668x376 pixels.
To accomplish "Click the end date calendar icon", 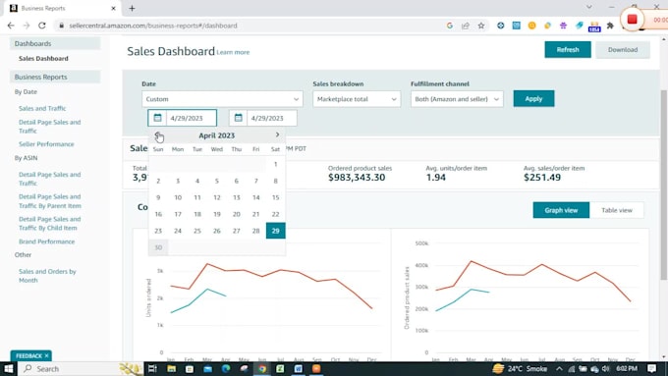I will click(238, 118).
